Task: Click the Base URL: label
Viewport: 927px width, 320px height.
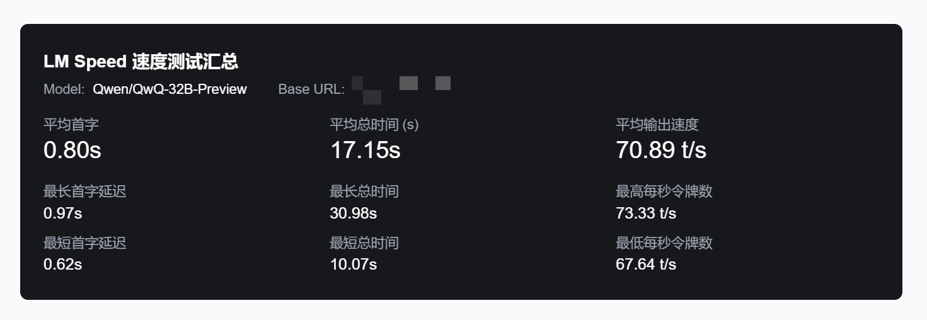Action: tap(311, 89)
